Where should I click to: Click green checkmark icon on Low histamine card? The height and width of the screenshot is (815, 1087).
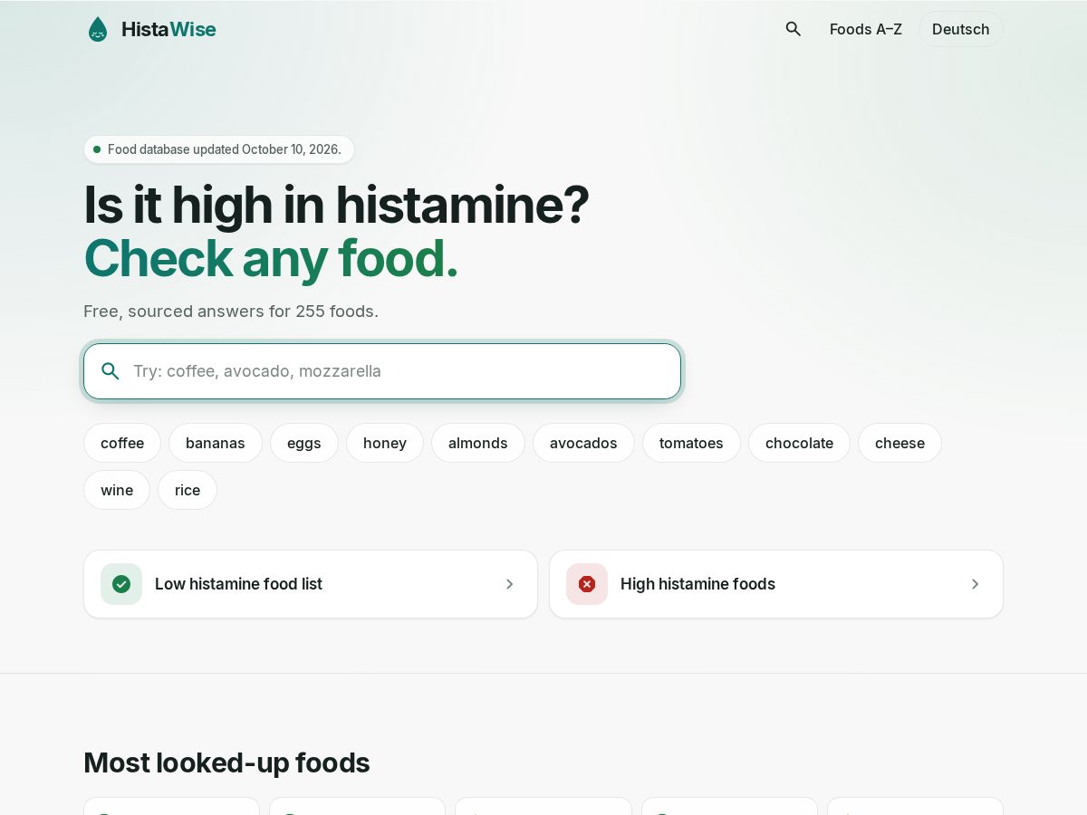(x=121, y=584)
